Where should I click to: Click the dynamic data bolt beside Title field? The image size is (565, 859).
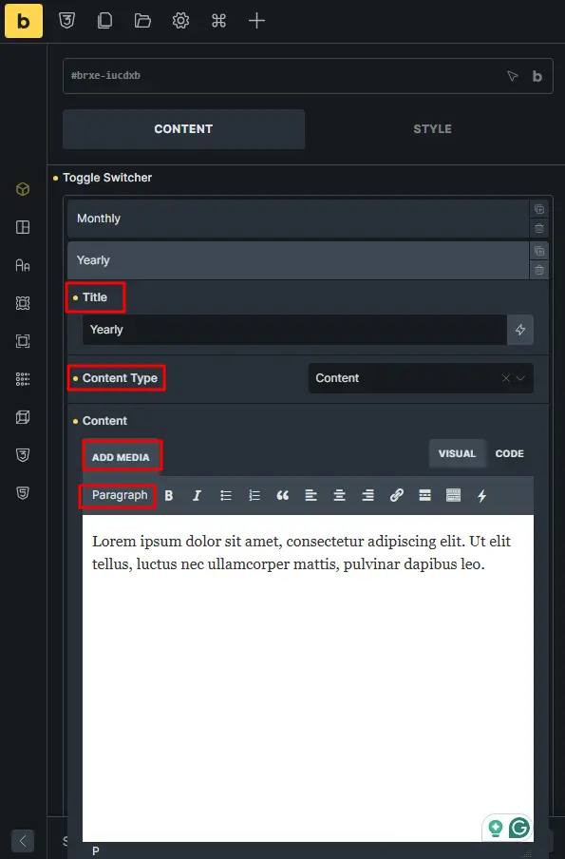pyautogui.click(x=520, y=330)
